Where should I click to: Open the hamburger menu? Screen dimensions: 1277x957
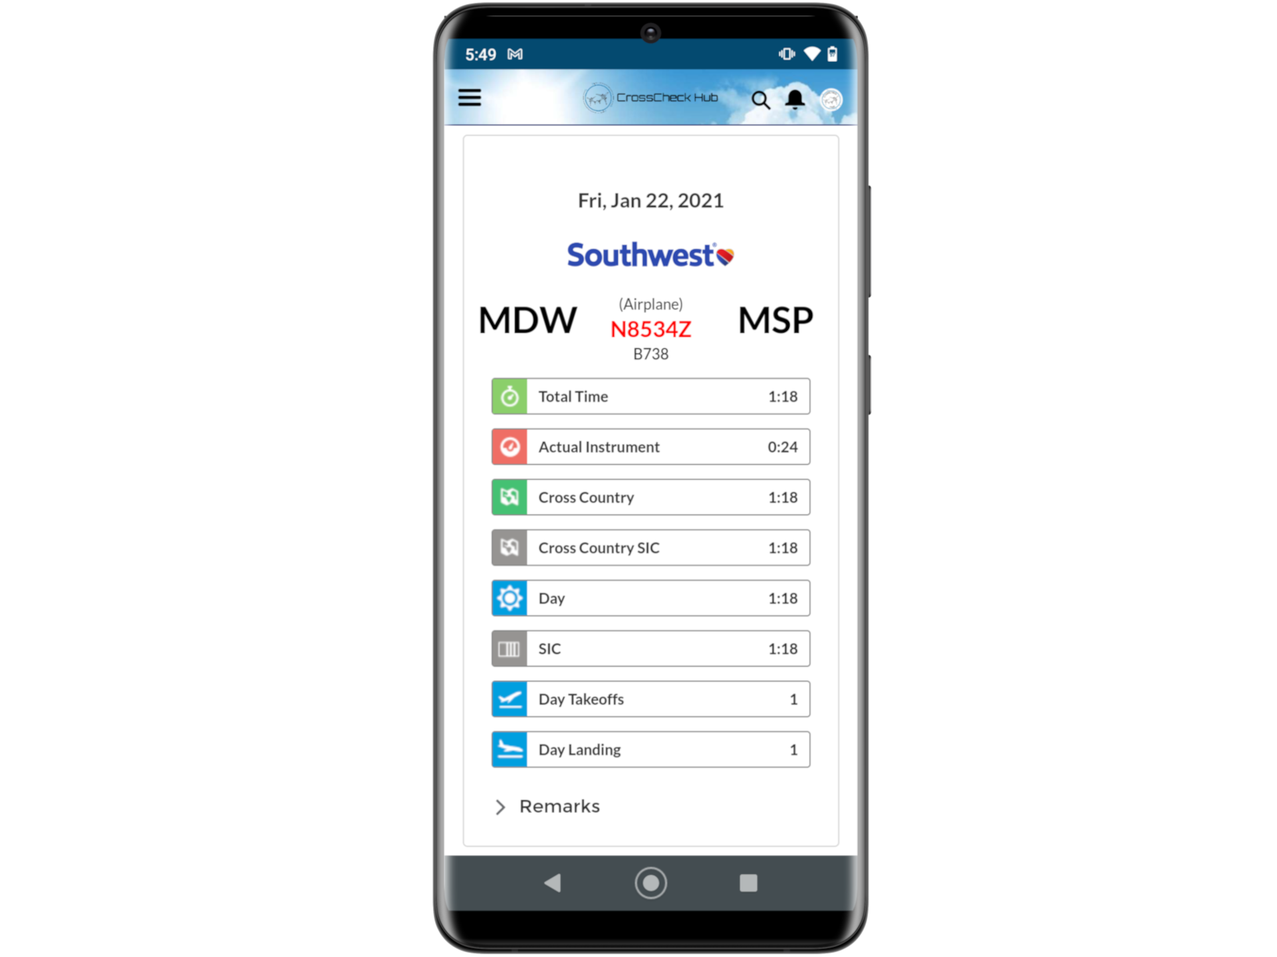pos(470,98)
